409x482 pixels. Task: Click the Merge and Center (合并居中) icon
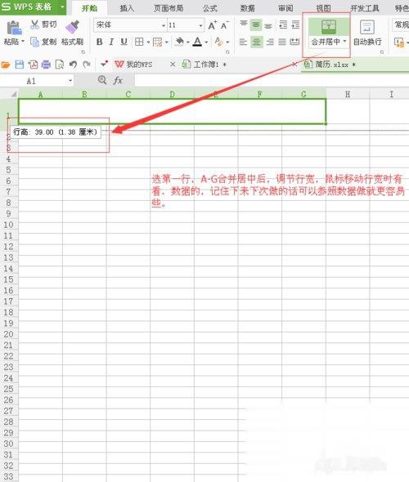coord(329,27)
